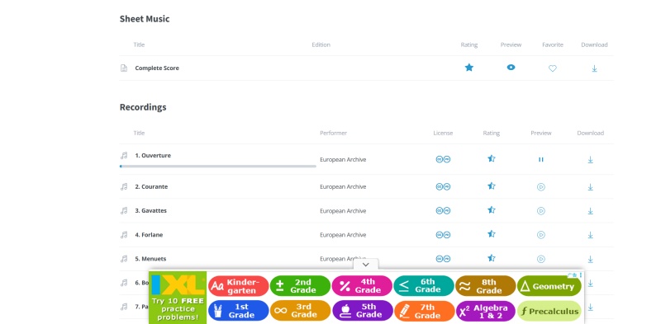The image size is (661, 324).
Task: Open license icon for 4. Forlane
Action: click(x=443, y=235)
